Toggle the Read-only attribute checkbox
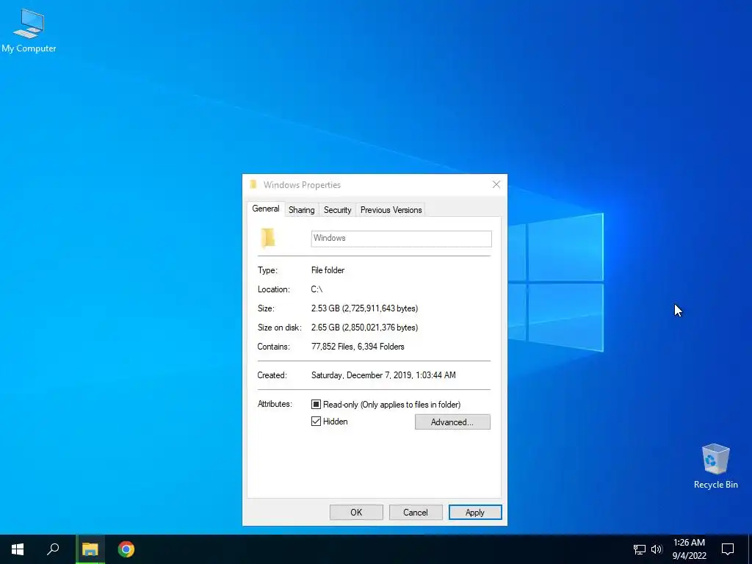 [x=316, y=405]
